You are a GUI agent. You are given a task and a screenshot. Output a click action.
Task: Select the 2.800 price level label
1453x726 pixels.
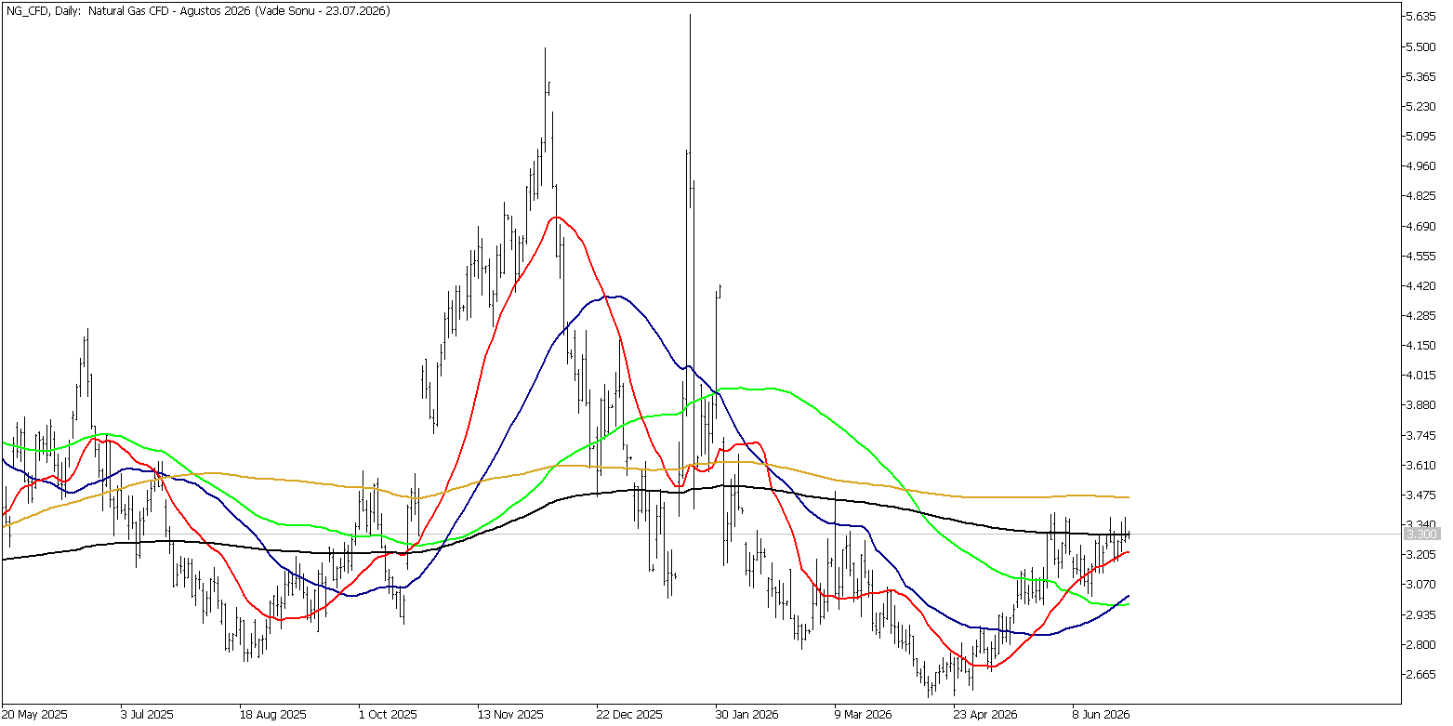pos(1422,644)
